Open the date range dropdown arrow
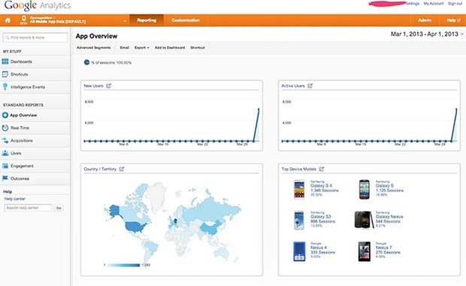466x286 pixels. coord(462,35)
